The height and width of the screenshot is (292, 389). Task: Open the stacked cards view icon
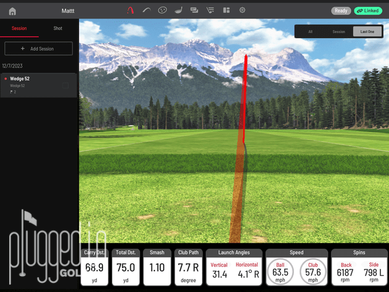click(x=194, y=10)
